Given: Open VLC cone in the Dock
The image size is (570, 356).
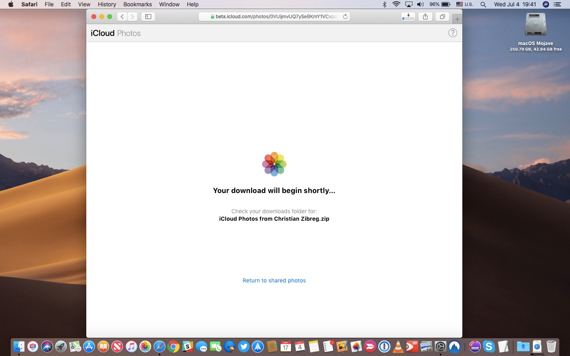Looking at the screenshot, I should click(398, 347).
